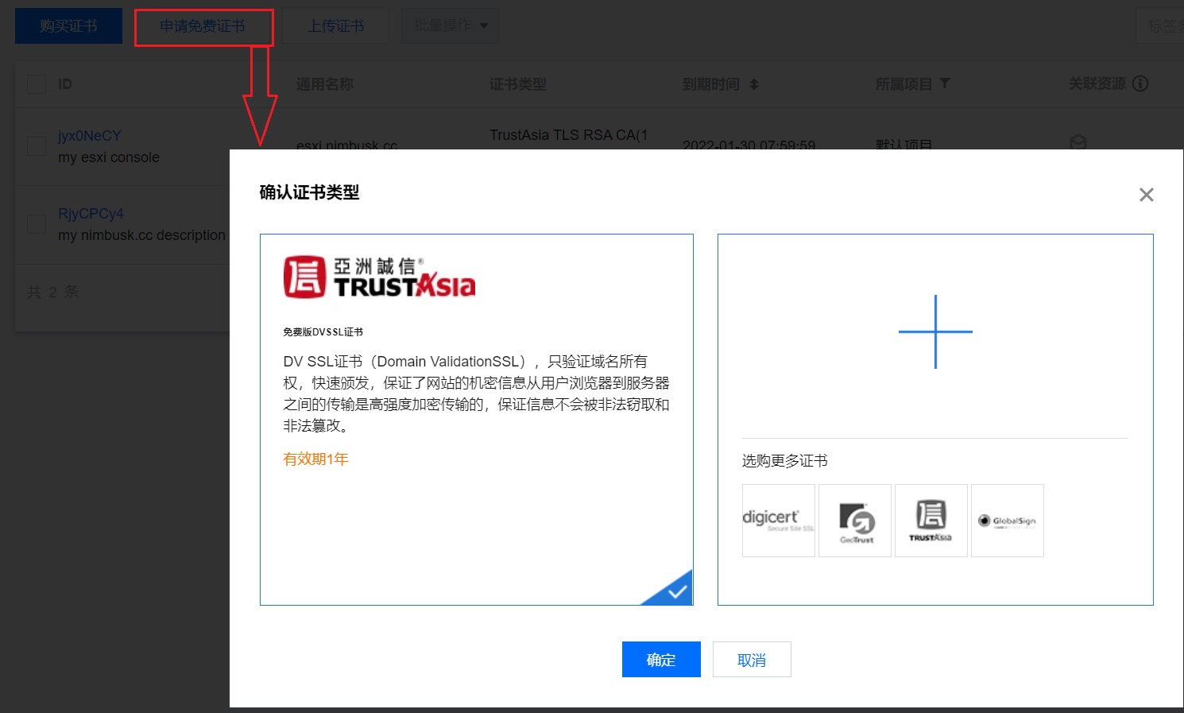
Task: Check the checkbox for certificate RjyCPCy4
Action: pyautogui.click(x=37, y=223)
